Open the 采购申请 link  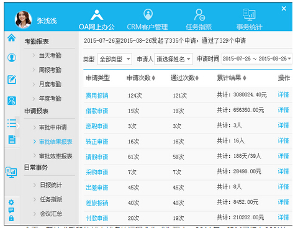(x=97, y=172)
